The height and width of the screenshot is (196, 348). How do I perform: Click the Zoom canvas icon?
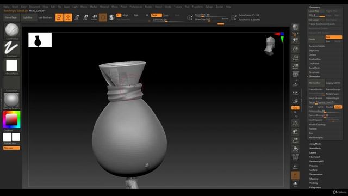(x=295, y=49)
